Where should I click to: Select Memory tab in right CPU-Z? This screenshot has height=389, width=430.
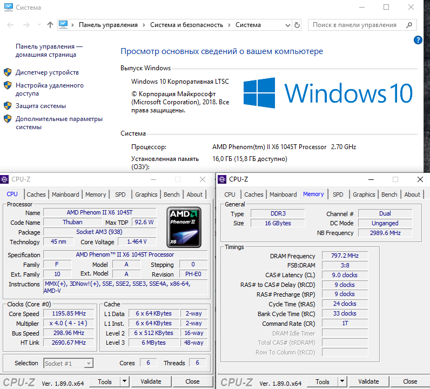313,194
